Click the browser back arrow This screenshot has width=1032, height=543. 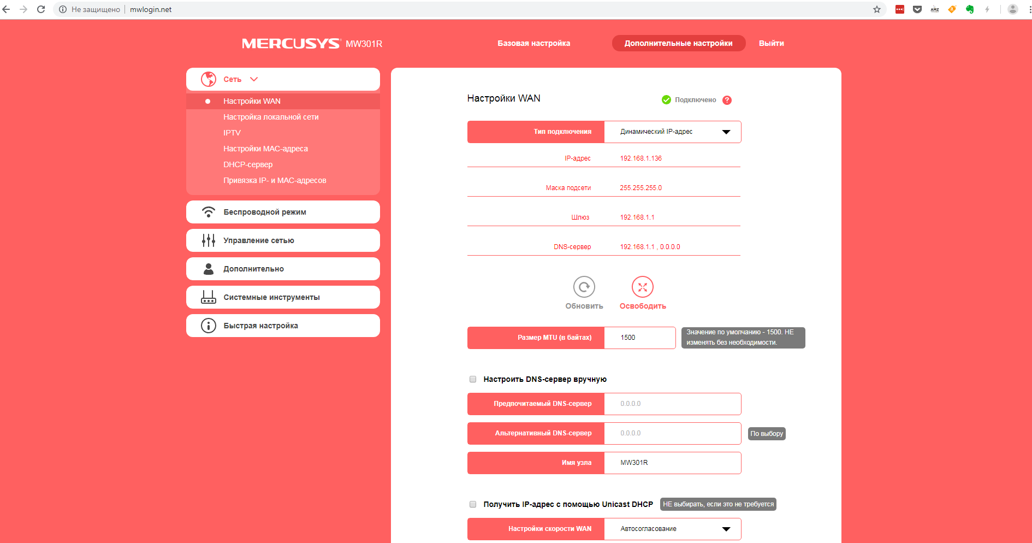click(x=7, y=9)
